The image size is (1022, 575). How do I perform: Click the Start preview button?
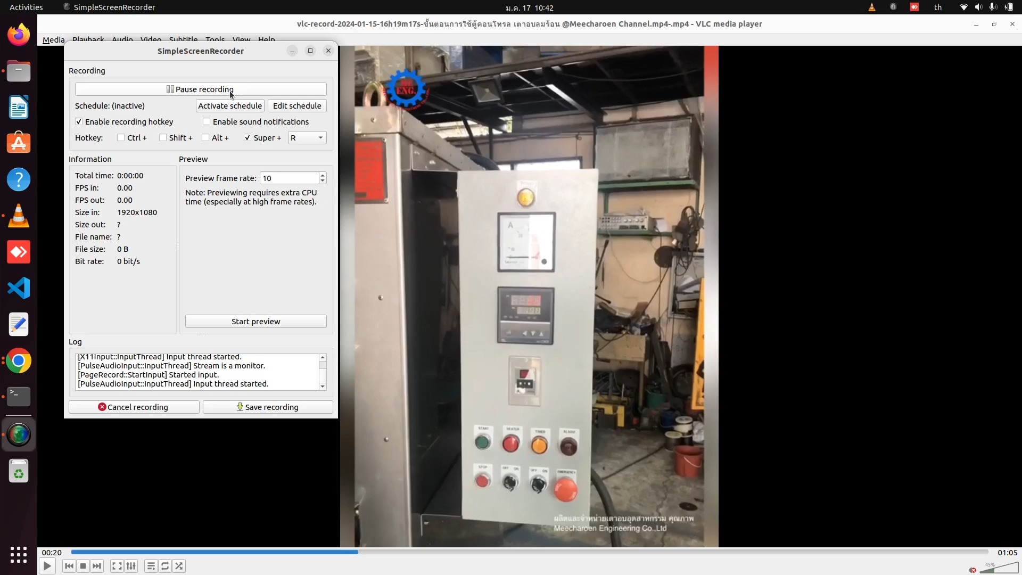point(256,321)
